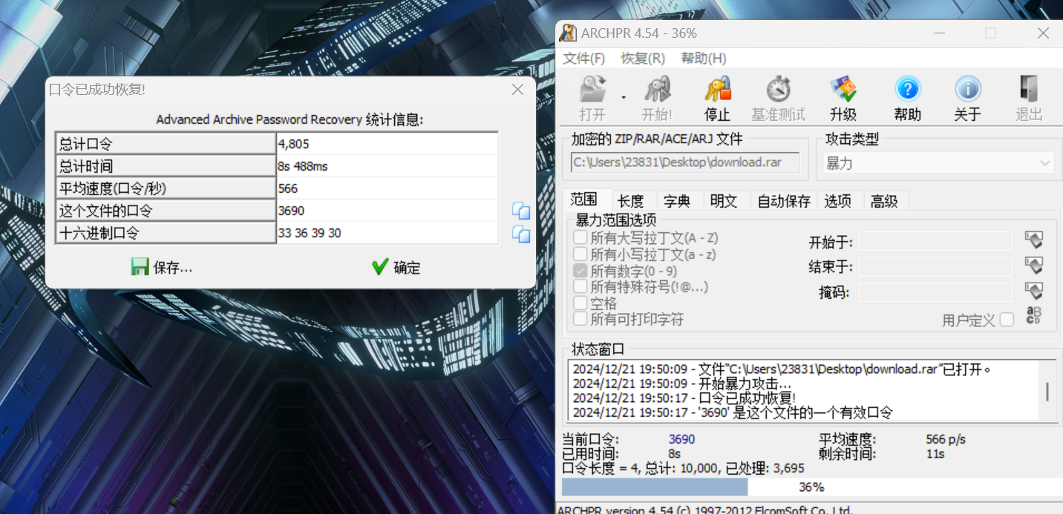Image resolution: width=1063 pixels, height=514 pixels.
Task: Click the icon next to 开始于 field
Action: coord(1033,240)
